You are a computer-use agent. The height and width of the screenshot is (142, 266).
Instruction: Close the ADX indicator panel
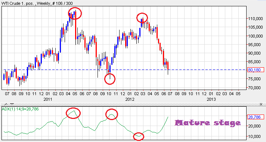click(x=261, y=104)
